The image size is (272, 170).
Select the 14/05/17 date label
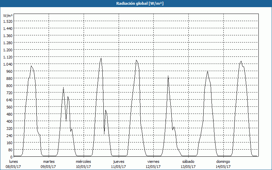point(223,167)
